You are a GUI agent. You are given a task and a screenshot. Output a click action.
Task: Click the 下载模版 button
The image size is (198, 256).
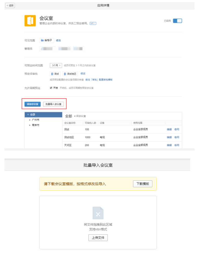(143, 184)
